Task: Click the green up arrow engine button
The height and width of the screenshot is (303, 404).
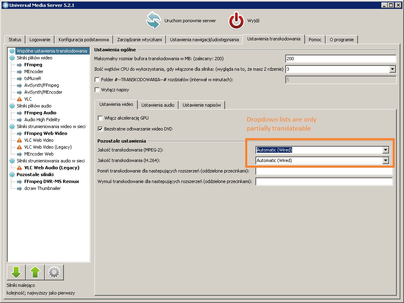Action: 35,272
